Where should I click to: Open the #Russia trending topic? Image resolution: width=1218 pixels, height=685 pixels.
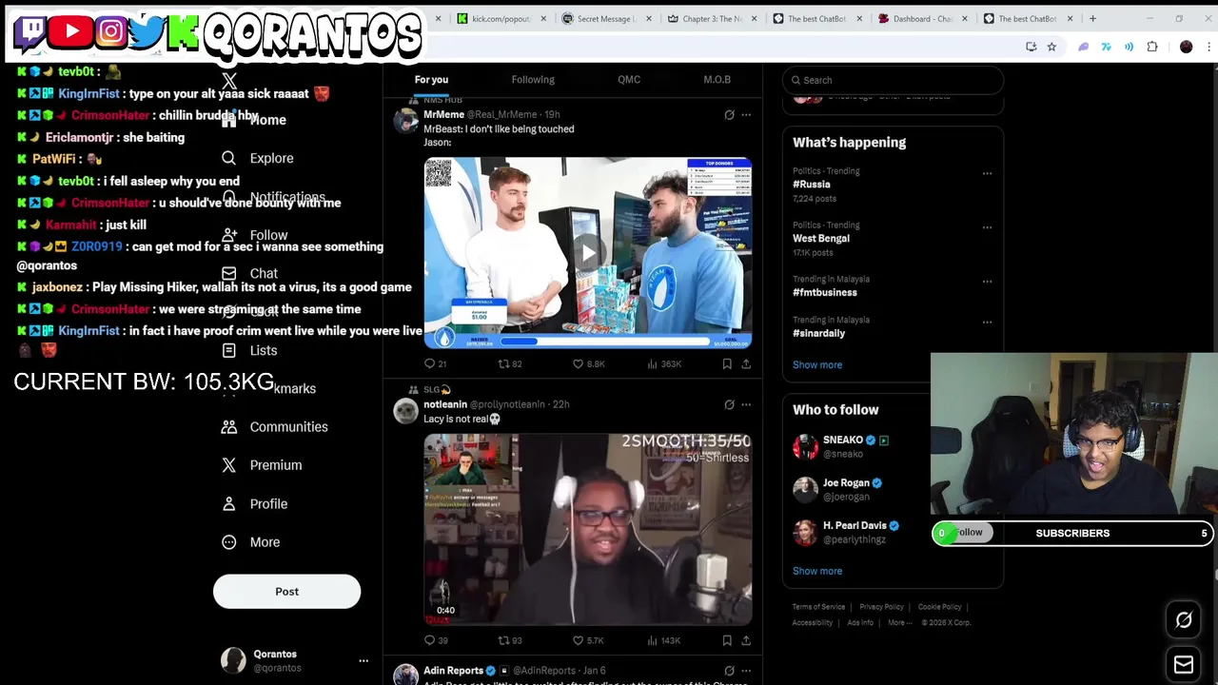(812, 185)
